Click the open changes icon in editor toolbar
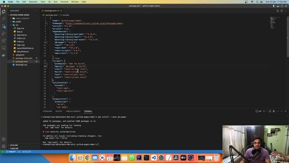Image resolution: width=289 pixels, height=163 pixels. (x=278, y=11)
